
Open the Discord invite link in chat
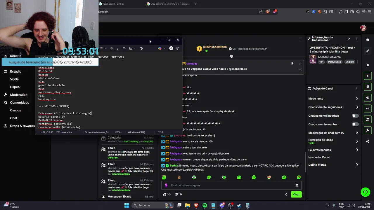tap(185, 169)
